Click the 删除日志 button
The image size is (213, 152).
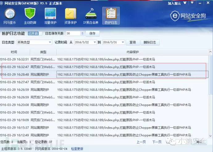tap(150, 42)
